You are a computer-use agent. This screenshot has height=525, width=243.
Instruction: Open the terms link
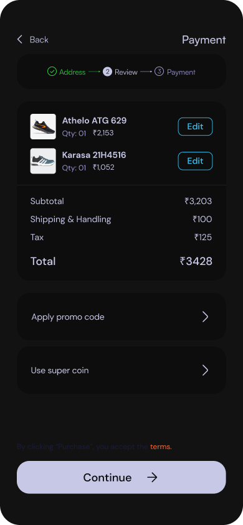tap(161, 447)
